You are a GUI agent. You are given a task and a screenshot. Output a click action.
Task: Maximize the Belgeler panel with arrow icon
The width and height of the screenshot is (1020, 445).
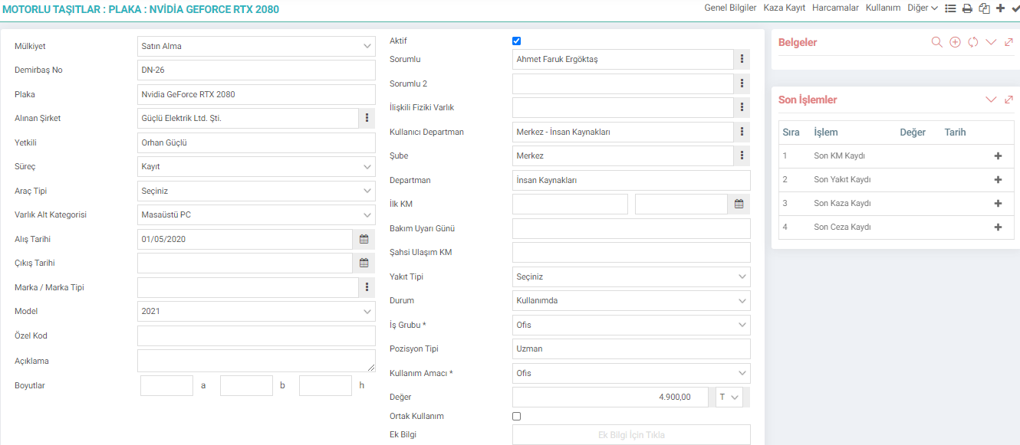point(1008,42)
